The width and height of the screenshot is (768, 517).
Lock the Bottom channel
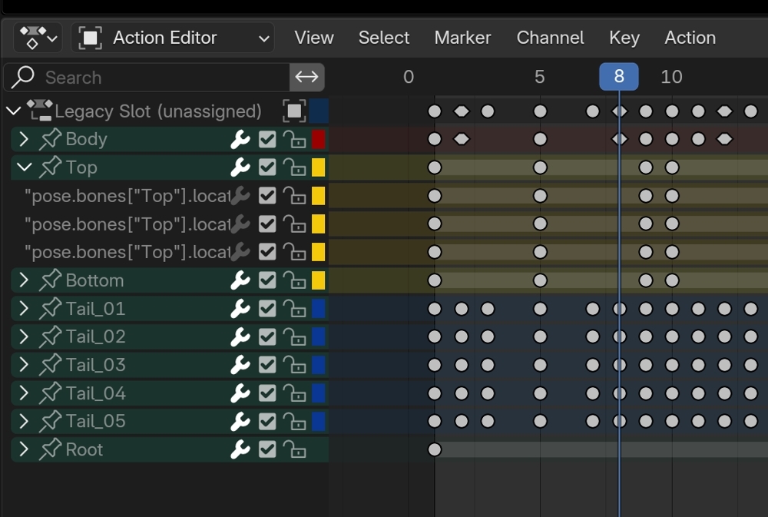coord(294,281)
